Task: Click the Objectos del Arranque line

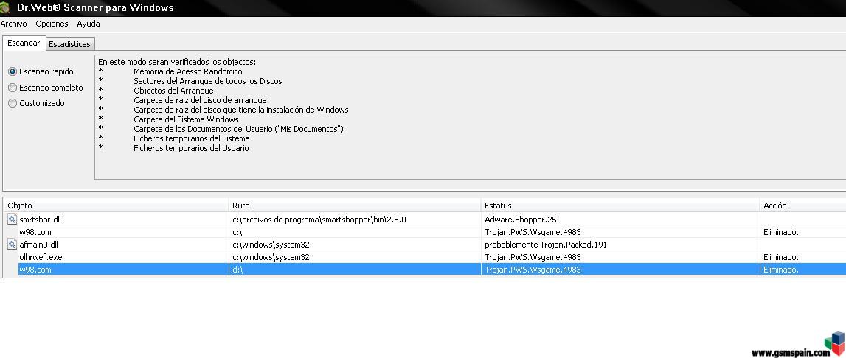Action: coord(173,91)
